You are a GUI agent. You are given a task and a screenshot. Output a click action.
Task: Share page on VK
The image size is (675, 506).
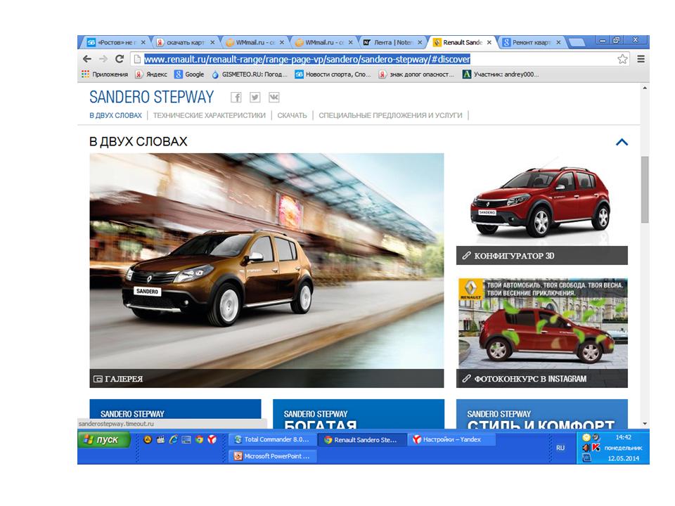pos(274,98)
